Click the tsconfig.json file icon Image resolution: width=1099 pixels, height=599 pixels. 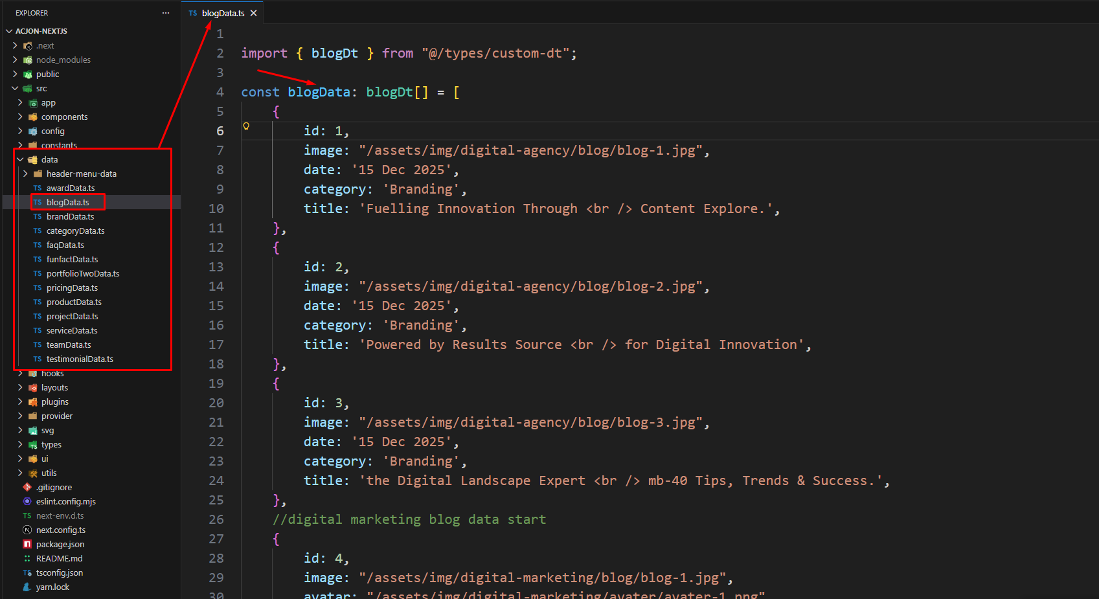coord(27,572)
